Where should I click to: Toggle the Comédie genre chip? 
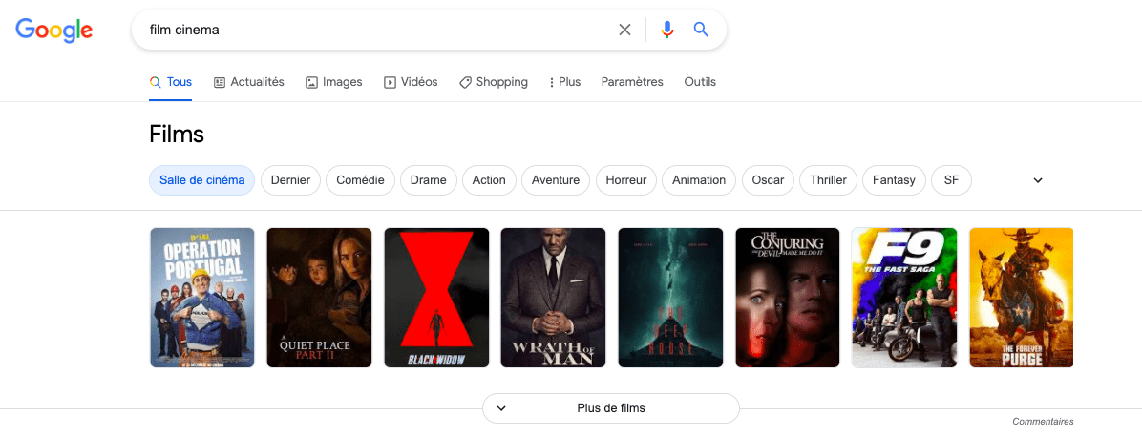tap(360, 180)
